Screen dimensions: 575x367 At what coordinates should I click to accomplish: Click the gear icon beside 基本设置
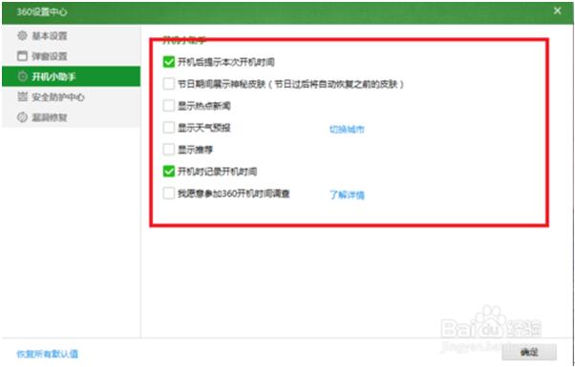[x=22, y=36]
